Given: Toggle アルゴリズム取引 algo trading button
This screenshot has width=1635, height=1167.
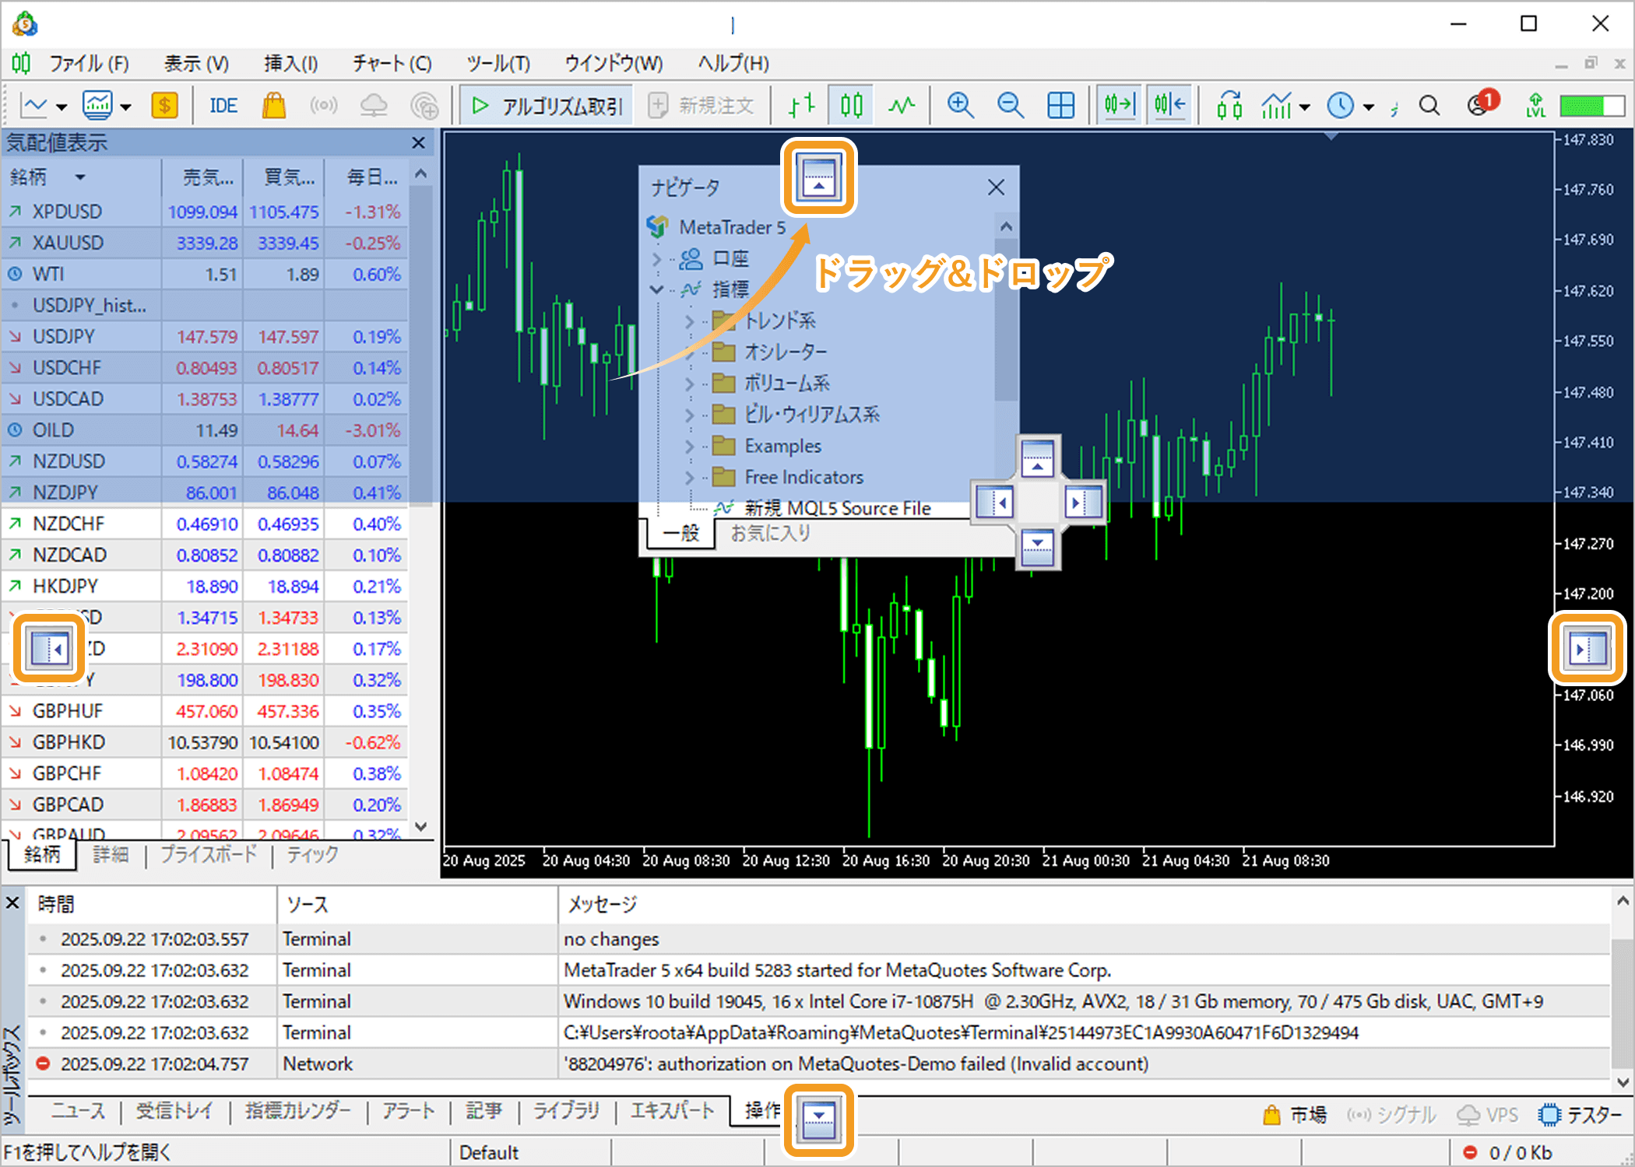Looking at the screenshot, I should (x=547, y=105).
